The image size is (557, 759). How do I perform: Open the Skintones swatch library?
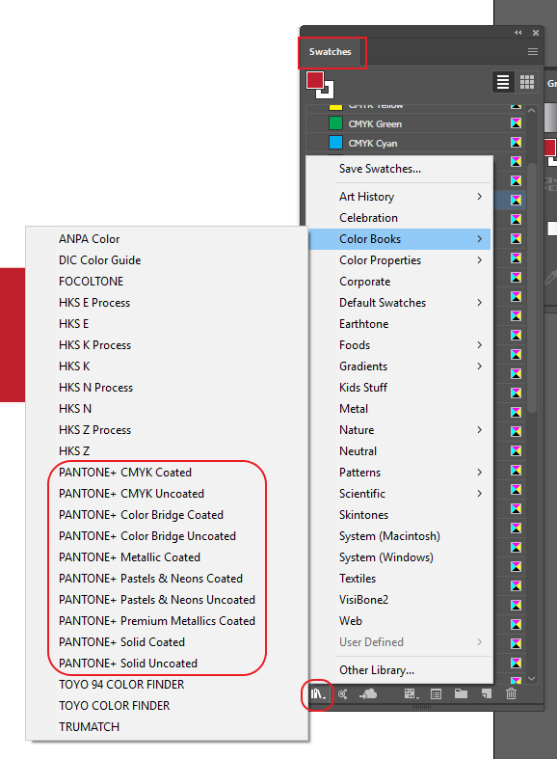(x=400, y=515)
